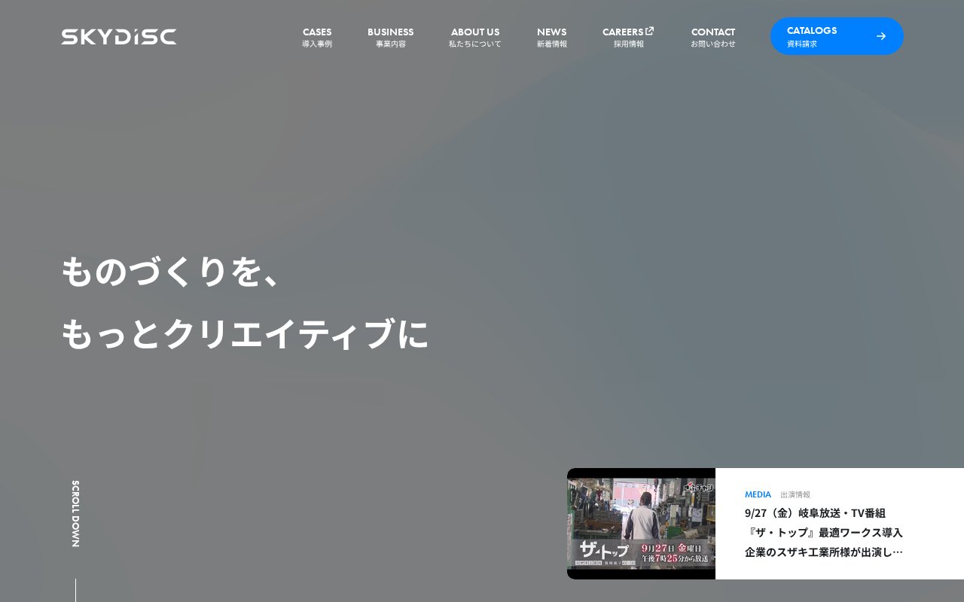Open the NEWS 新着情報 page
The height and width of the screenshot is (602, 964).
click(552, 37)
